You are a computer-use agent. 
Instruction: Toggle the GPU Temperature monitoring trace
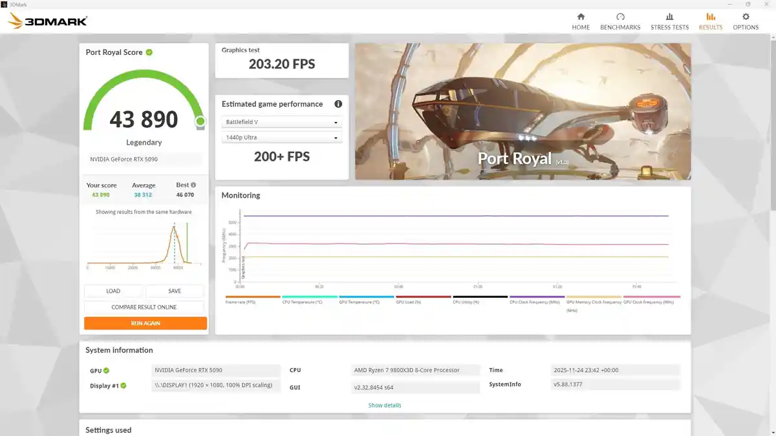pyautogui.click(x=358, y=300)
